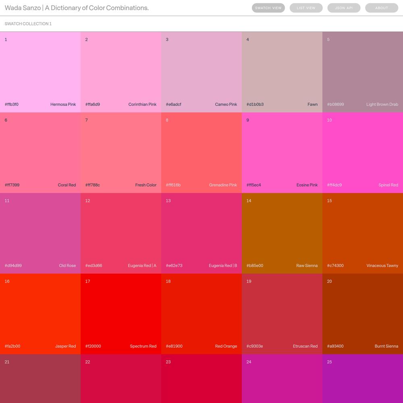Switch to the Swatch View tab
403x403 pixels.
point(268,8)
